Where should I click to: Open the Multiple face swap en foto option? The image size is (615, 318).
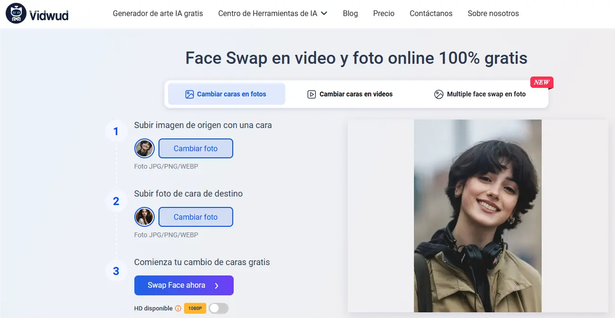pos(486,94)
